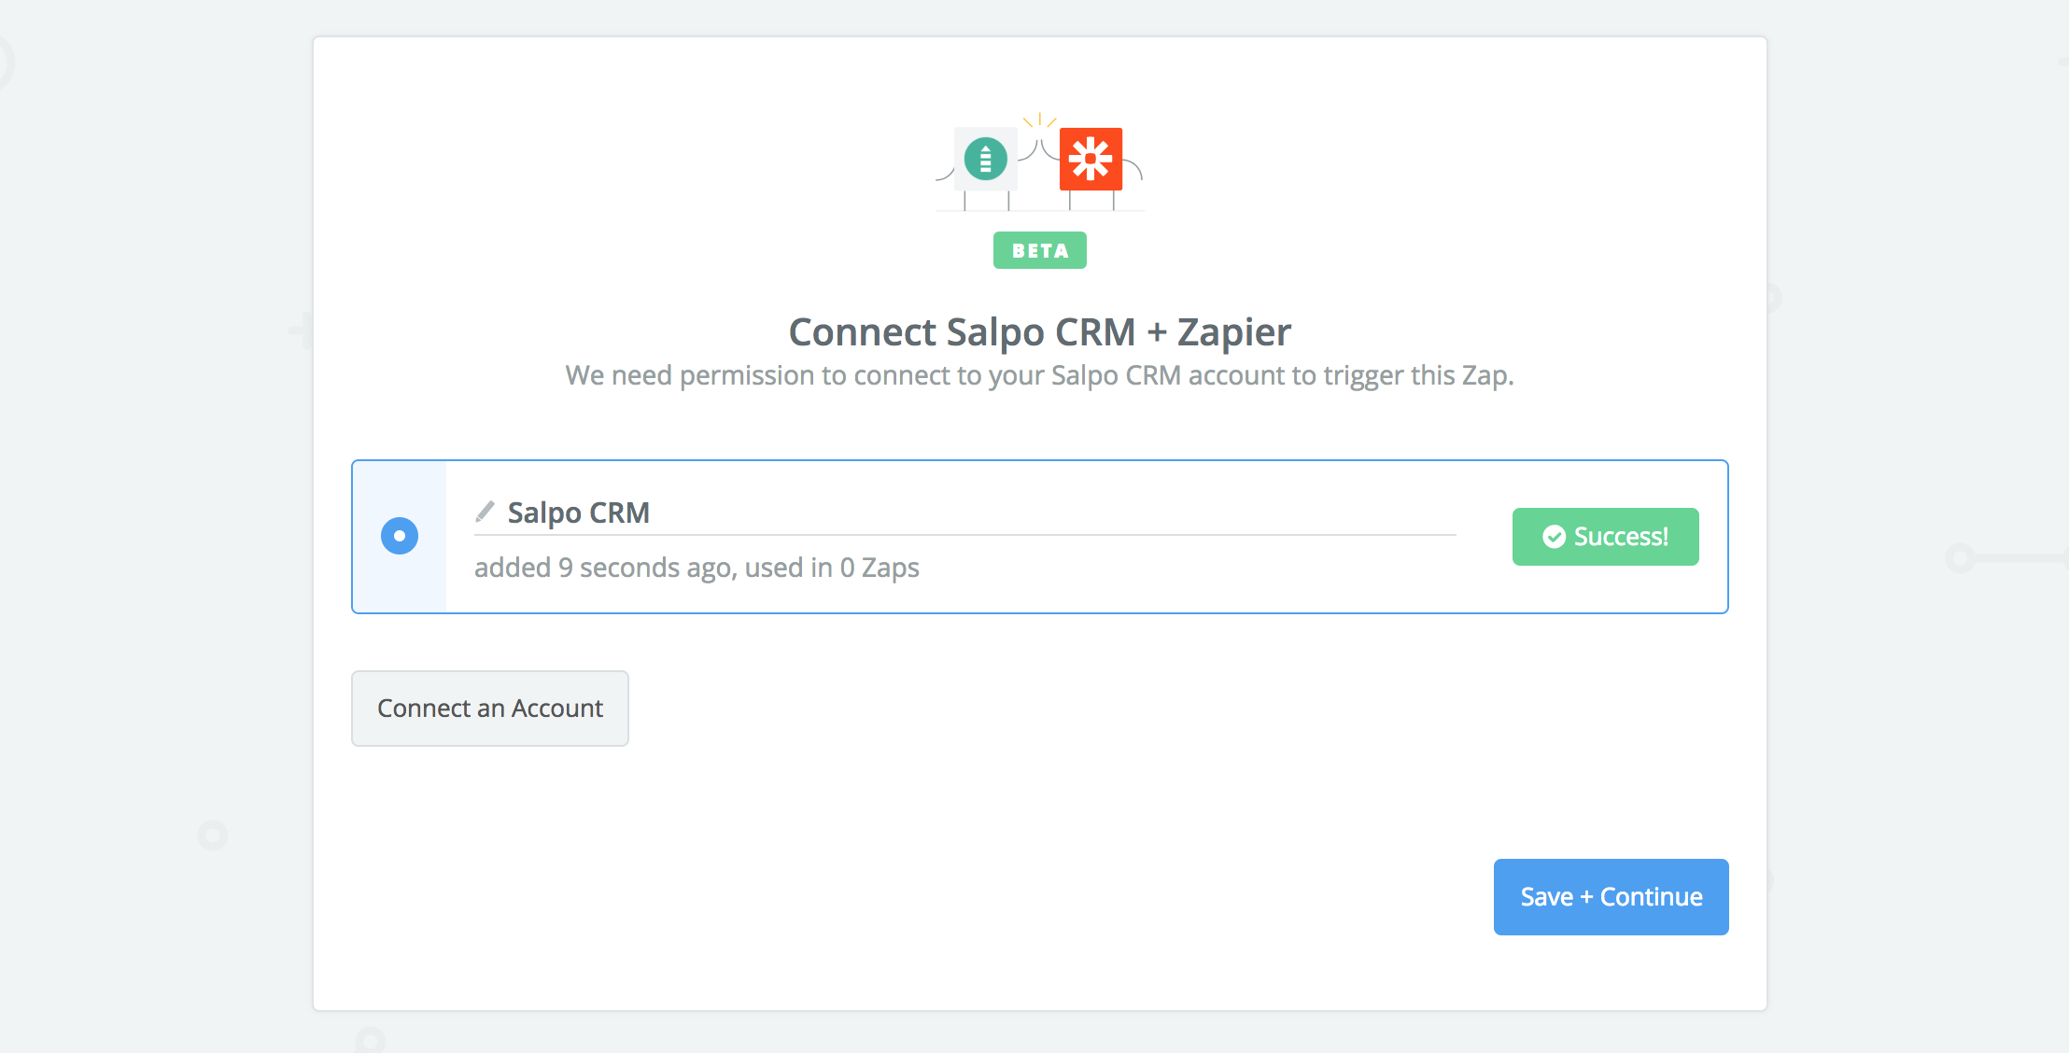
Task: Click the pencil edit icon beside account name
Action: pos(485,512)
